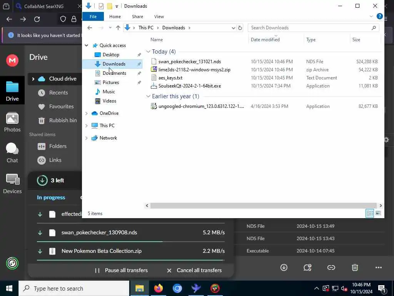
Task: Open shared Folders in MEGA
Action: pyautogui.click(x=52, y=146)
